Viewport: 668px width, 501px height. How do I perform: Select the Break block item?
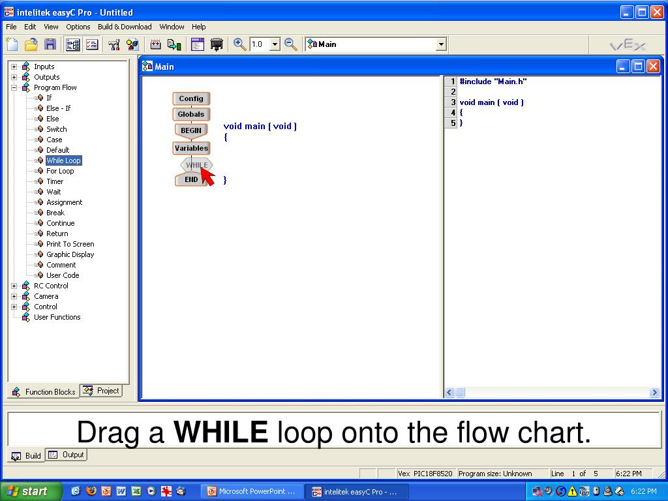[x=55, y=213]
